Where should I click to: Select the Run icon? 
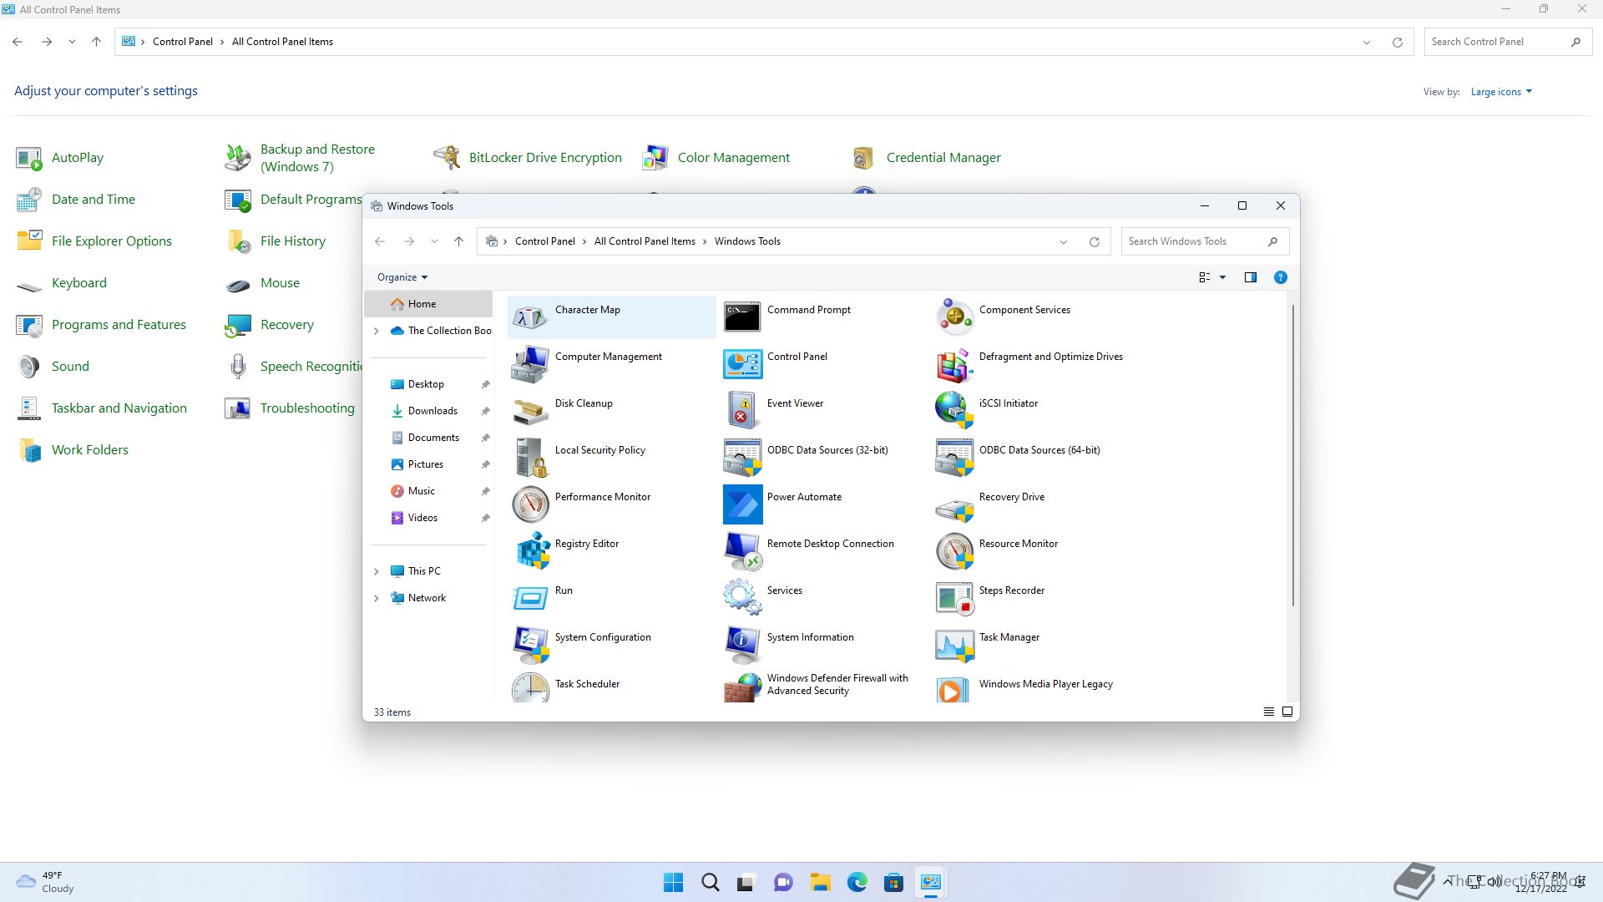click(530, 598)
